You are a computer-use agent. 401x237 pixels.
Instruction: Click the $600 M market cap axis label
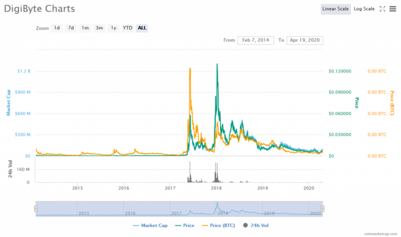[x=23, y=114]
